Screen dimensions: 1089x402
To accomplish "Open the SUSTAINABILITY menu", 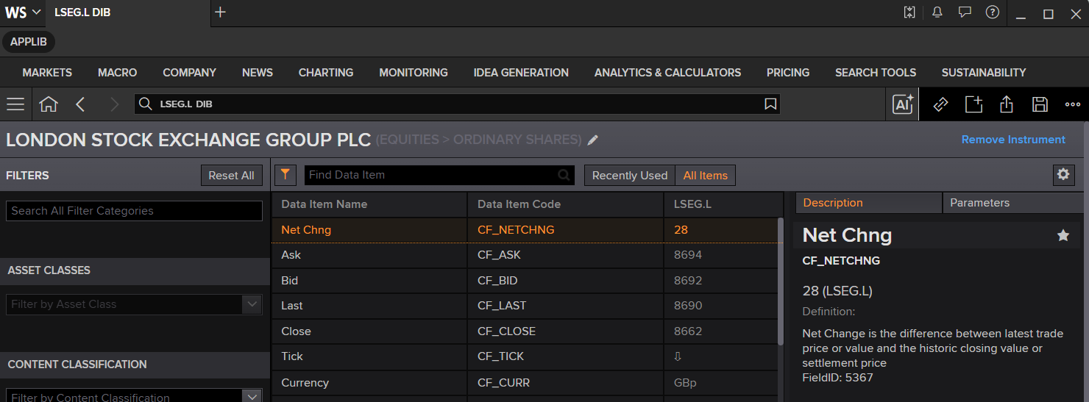I will coord(984,73).
